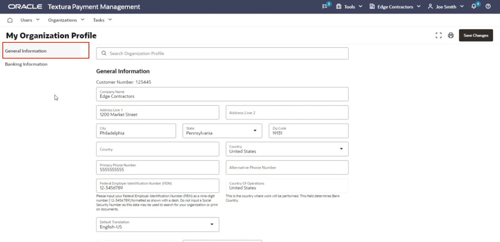Open the notifications bell
500x242 pixels.
point(474,6)
